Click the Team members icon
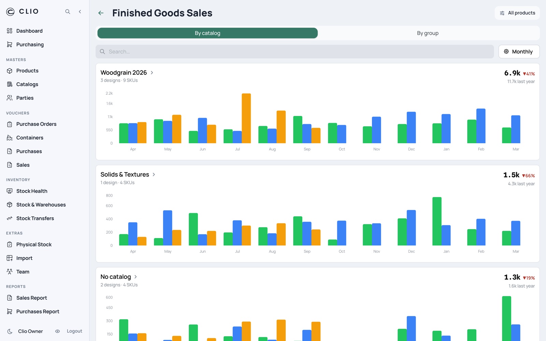Screen dimensions: 546x341 click(10, 272)
